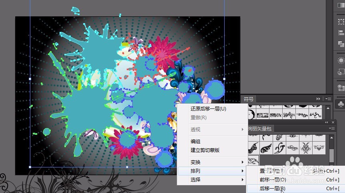Choose 还原后移一层(U) in context menu
This screenshot has width=345, height=193.
point(208,109)
